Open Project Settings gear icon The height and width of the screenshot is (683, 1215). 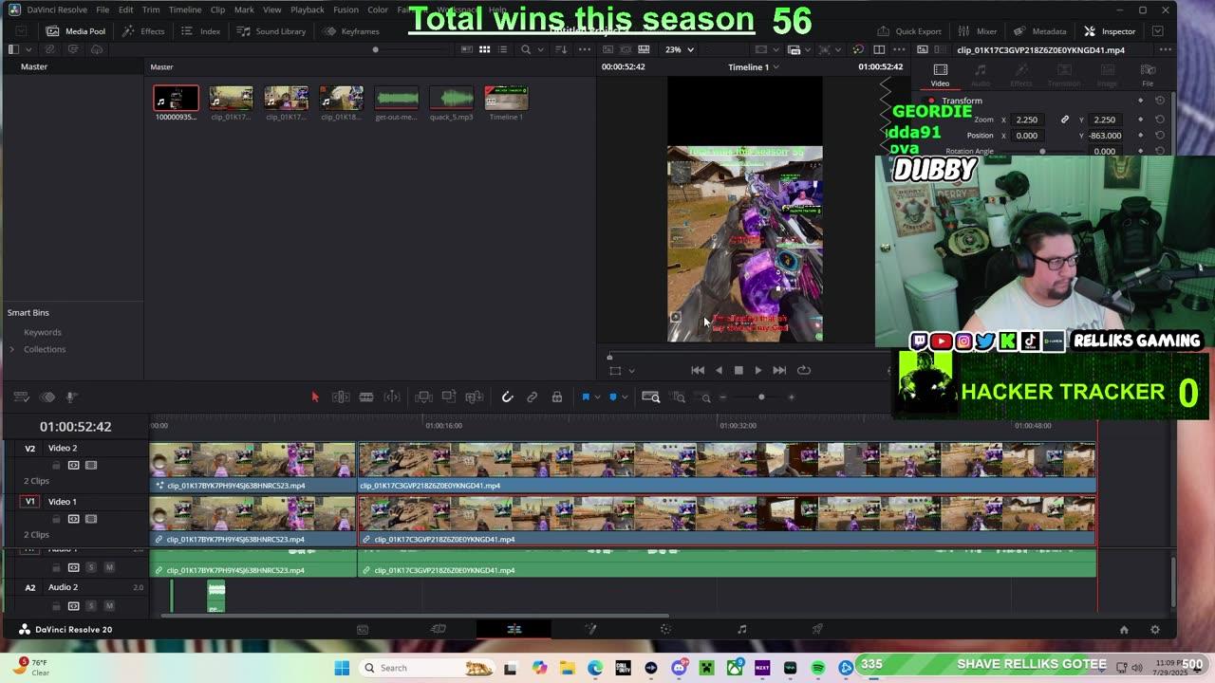[x=1155, y=630]
